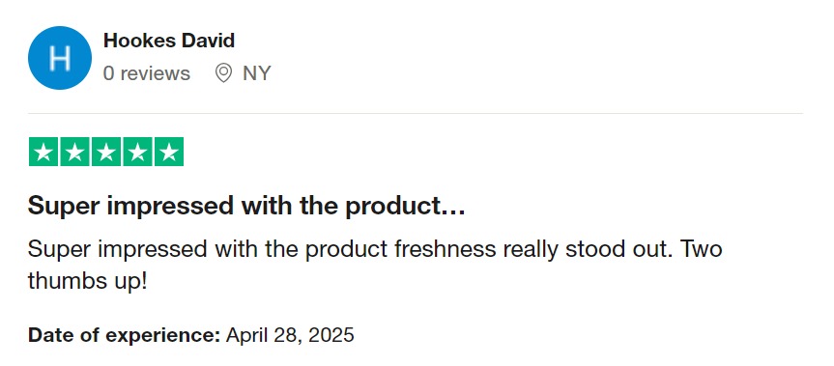Open the blue H profile avatar
Image resolution: width=834 pixels, height=366 pixels.
[x=60, y=58]
